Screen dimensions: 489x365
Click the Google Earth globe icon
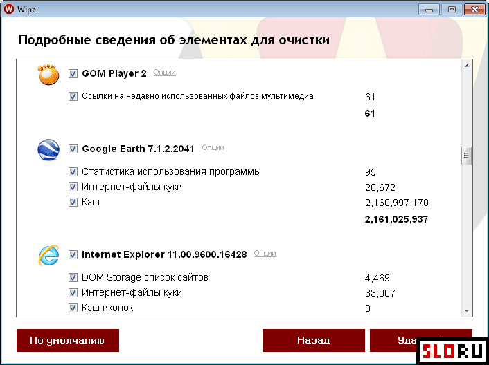click(x=48, y=150)
